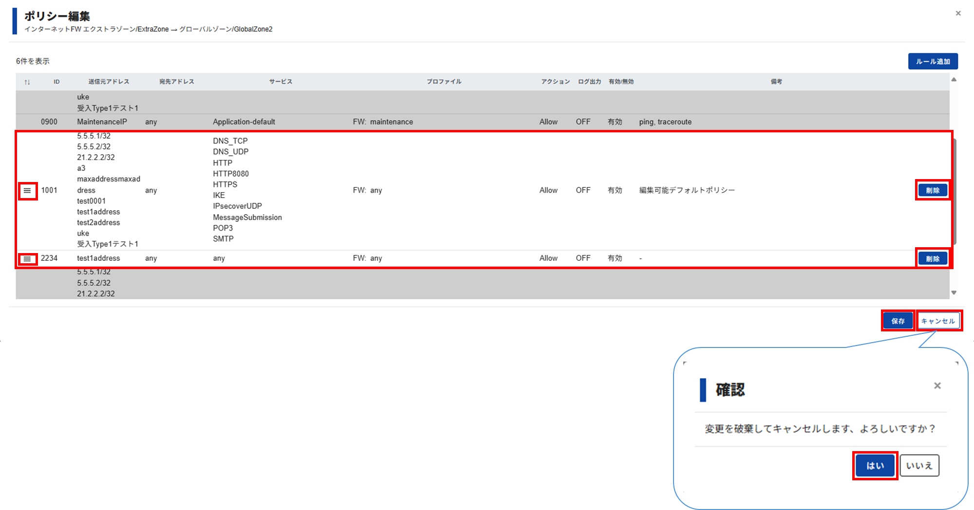Save the policy with the 保存 button
The width and height of the screenshot is (974, 510).
point(898,321)
